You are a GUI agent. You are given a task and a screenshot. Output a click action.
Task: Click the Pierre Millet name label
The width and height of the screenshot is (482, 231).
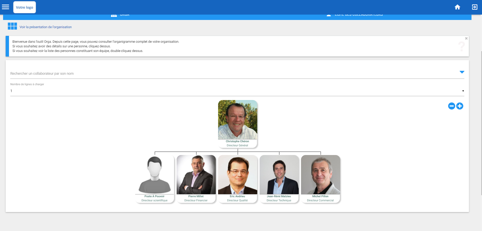coord(196,196)
